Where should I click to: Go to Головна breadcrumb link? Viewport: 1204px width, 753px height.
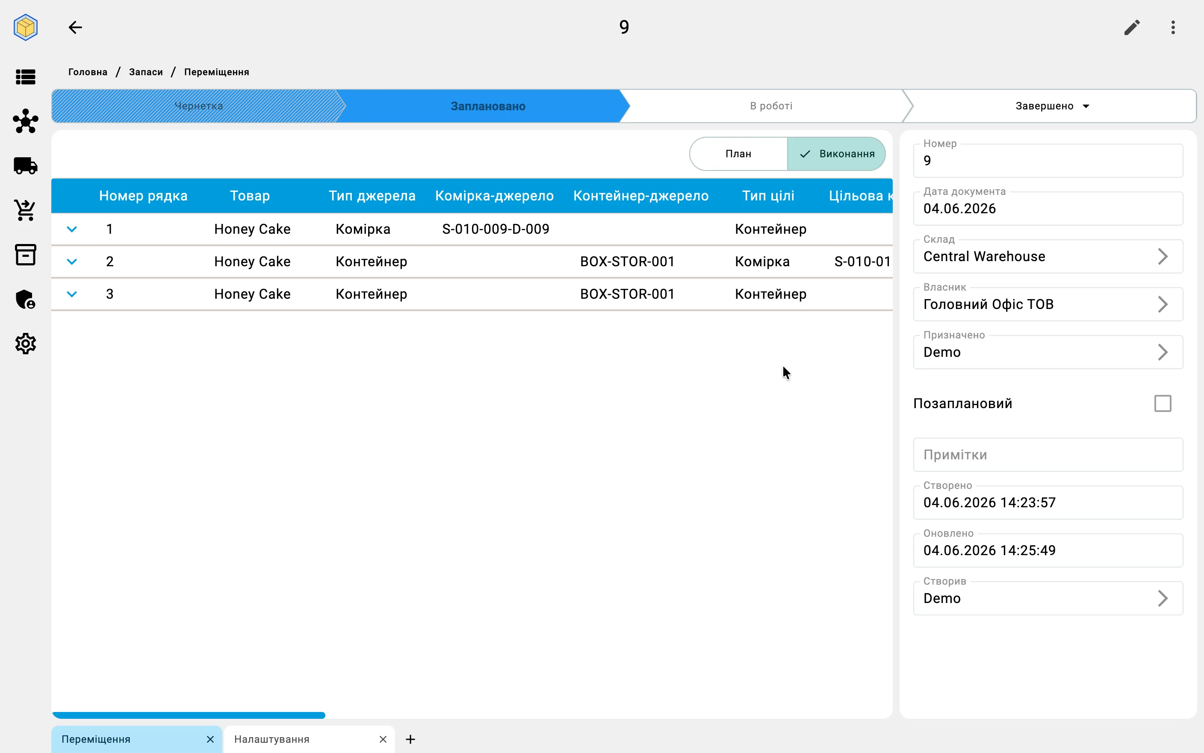(x=88, y=72)
